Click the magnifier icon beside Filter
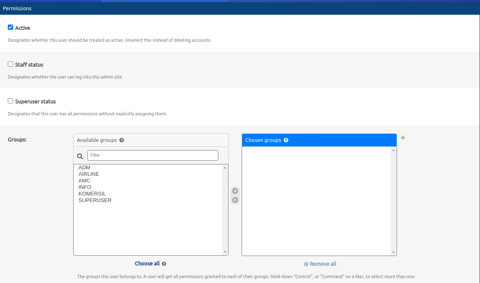 80,156
